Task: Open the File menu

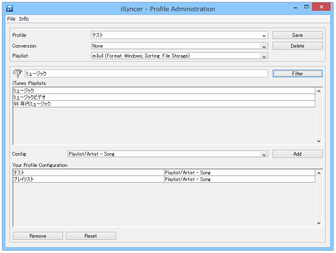Action: (x=11, y=19)
